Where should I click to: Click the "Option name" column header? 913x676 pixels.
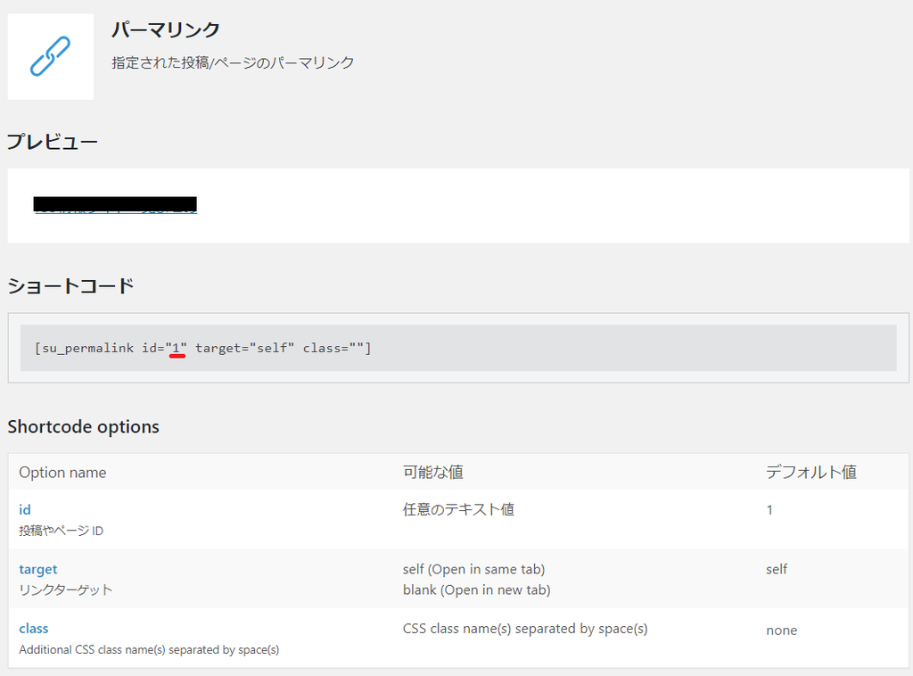pyautogui.click(x=62, y=472)
